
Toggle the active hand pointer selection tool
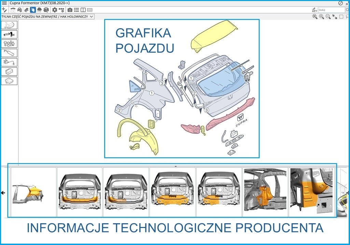(33, 10)
